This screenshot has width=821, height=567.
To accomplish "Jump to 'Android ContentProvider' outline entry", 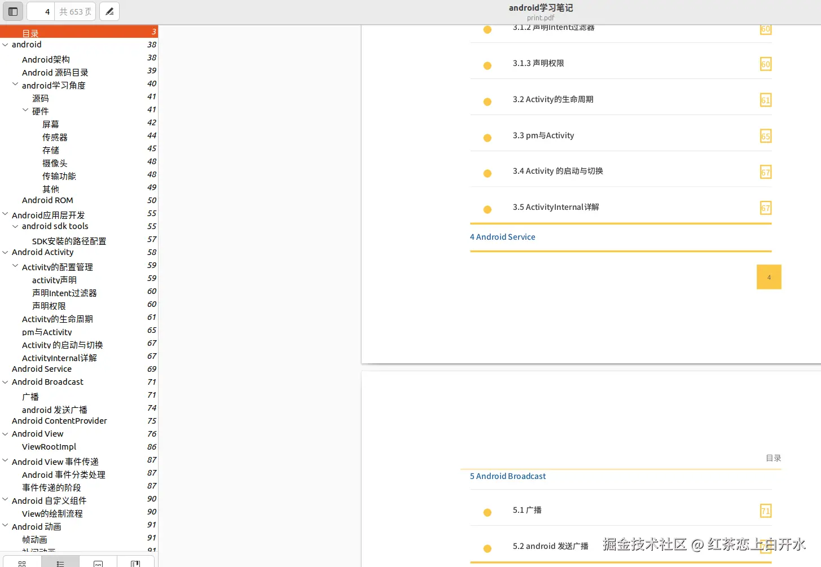I will tap(59, 421).
